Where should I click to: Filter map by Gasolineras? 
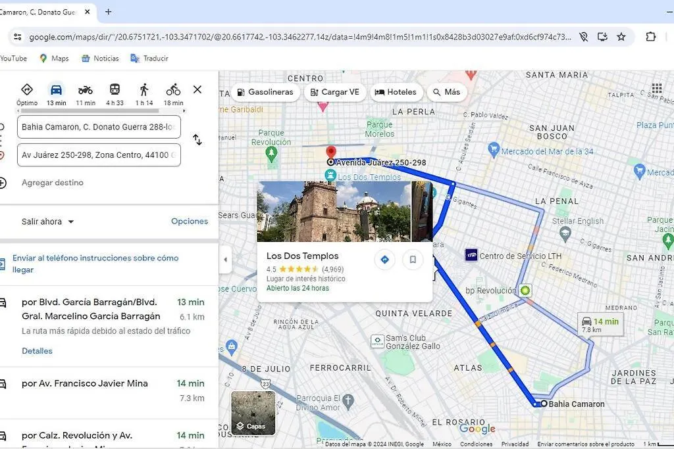tap(265, 92)
